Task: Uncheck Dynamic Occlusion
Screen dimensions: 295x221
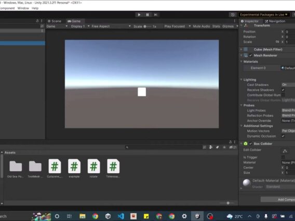Action: pos(283,136)
